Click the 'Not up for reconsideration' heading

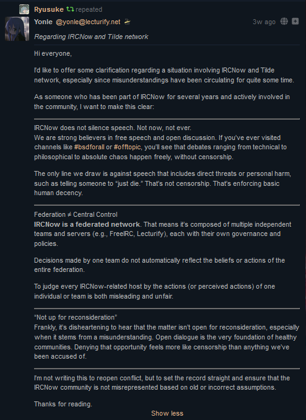[76, 317]
